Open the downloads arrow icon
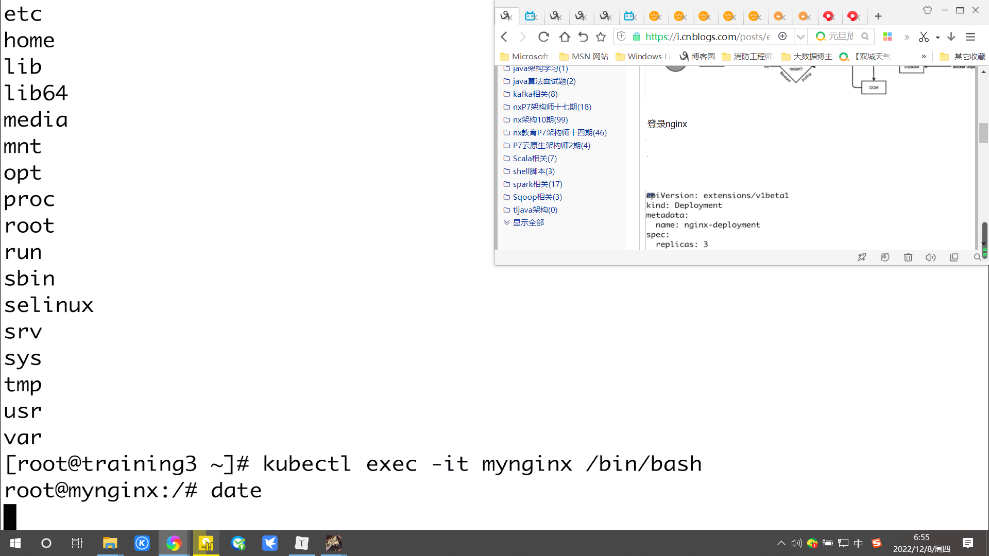The height and width of the screenshot is (556, 989). pos(951,37)
